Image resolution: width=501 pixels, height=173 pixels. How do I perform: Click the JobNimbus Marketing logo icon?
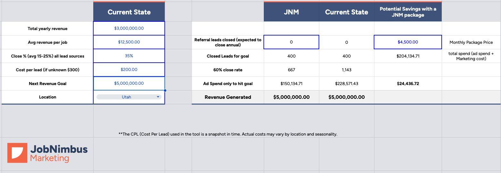[17, 153]
